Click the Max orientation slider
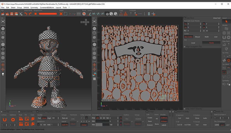This screenshot has height=133, width=231. point(103,125)
